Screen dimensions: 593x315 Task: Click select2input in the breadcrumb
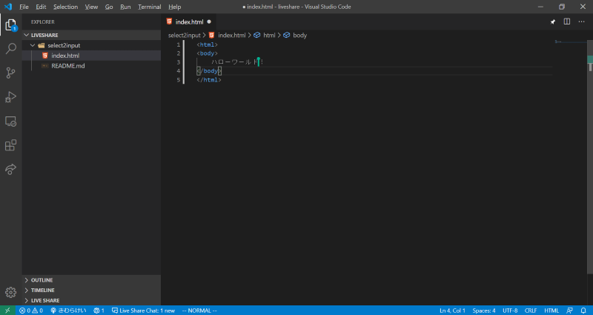[x=184, y=35]
